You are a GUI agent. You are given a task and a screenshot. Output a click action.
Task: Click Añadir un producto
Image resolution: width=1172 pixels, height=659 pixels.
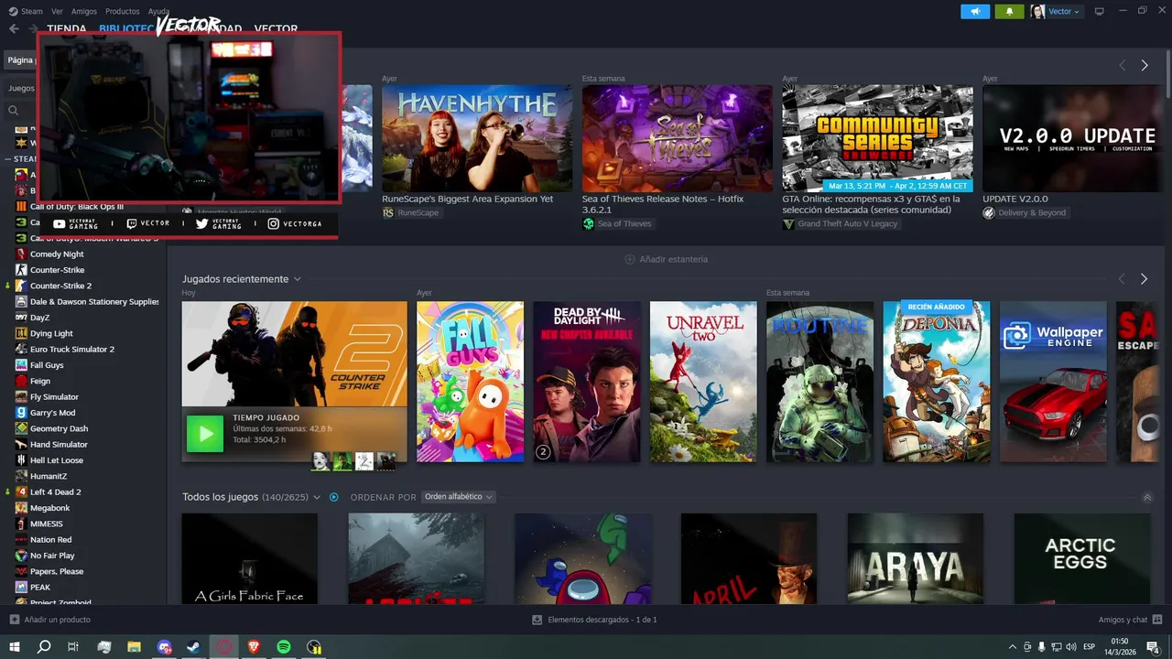[58, 620]
